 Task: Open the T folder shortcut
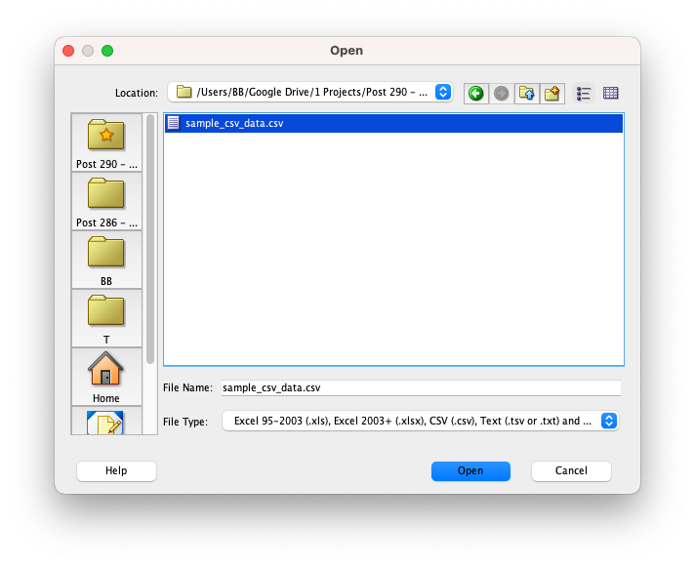[x=106, y=318]
